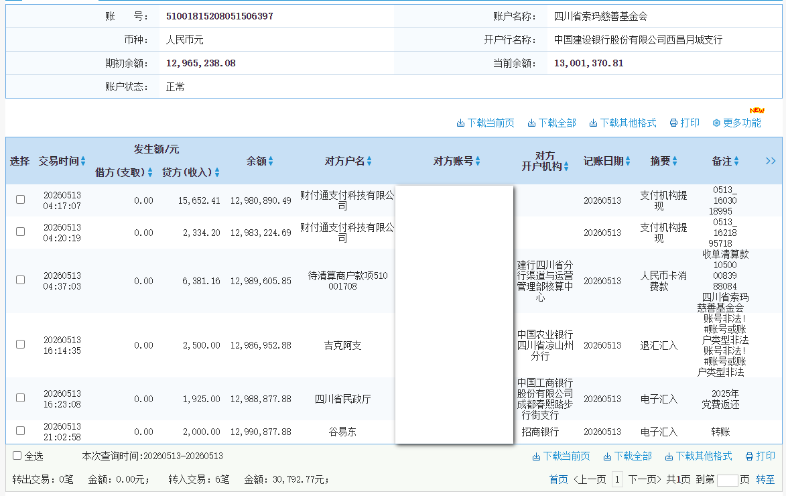This screenshot has height=496, width=786.
Task: Click bottom 下载全部 link
Action: pos(628,456)
